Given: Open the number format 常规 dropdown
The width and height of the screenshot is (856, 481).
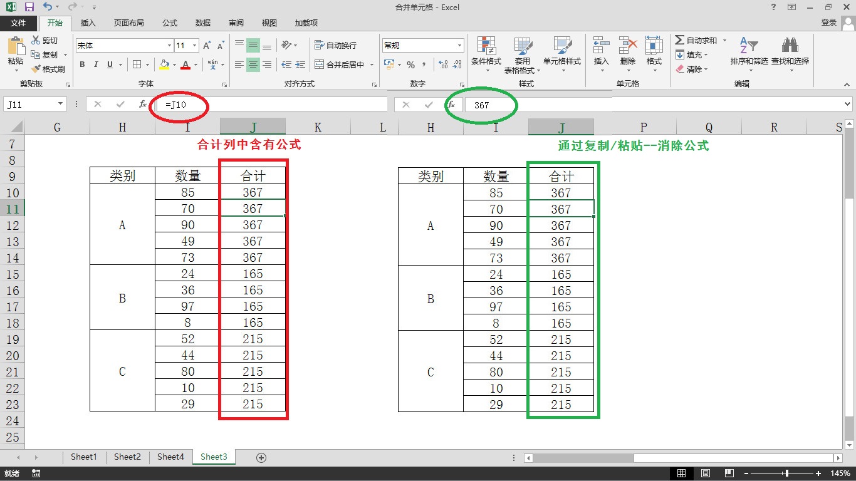Looking at the screenshot, I should 459,46.
